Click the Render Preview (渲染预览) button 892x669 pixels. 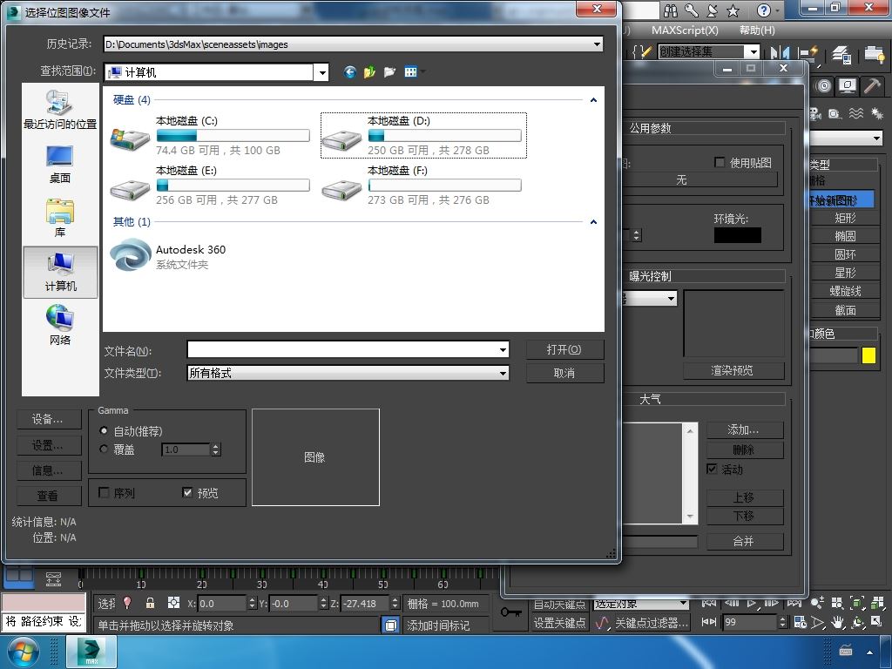pyautogui.click(x=733, y=371)
